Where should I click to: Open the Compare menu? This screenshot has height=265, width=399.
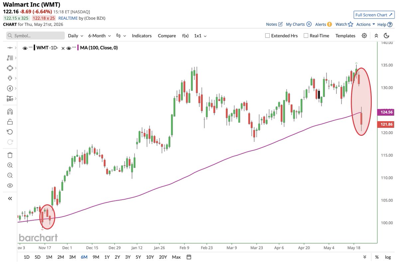(x=167, y=36)
